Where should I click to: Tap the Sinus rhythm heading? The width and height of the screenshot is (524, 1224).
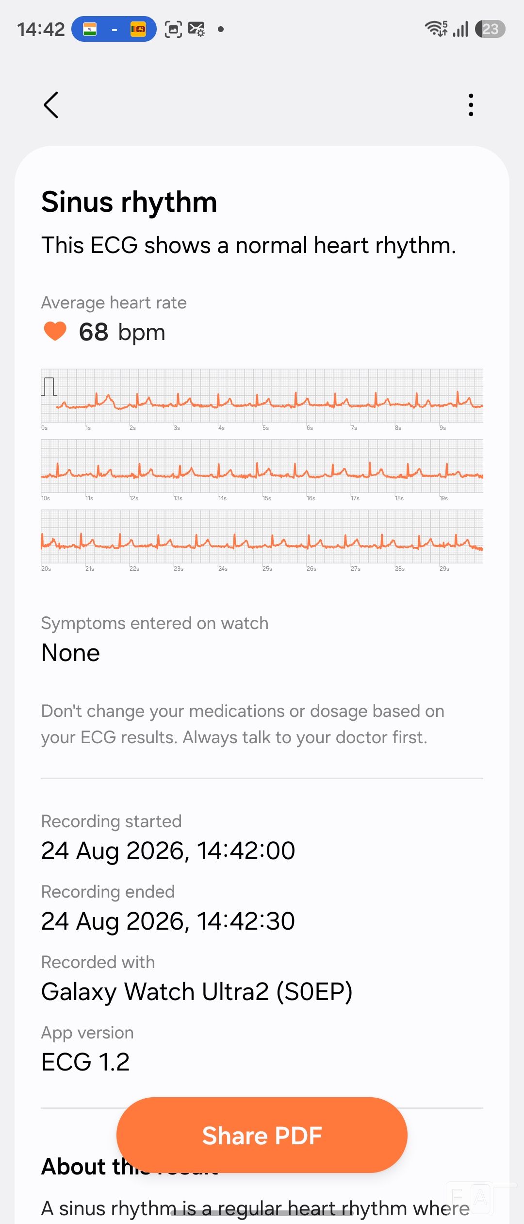click(x=129, y=202)
